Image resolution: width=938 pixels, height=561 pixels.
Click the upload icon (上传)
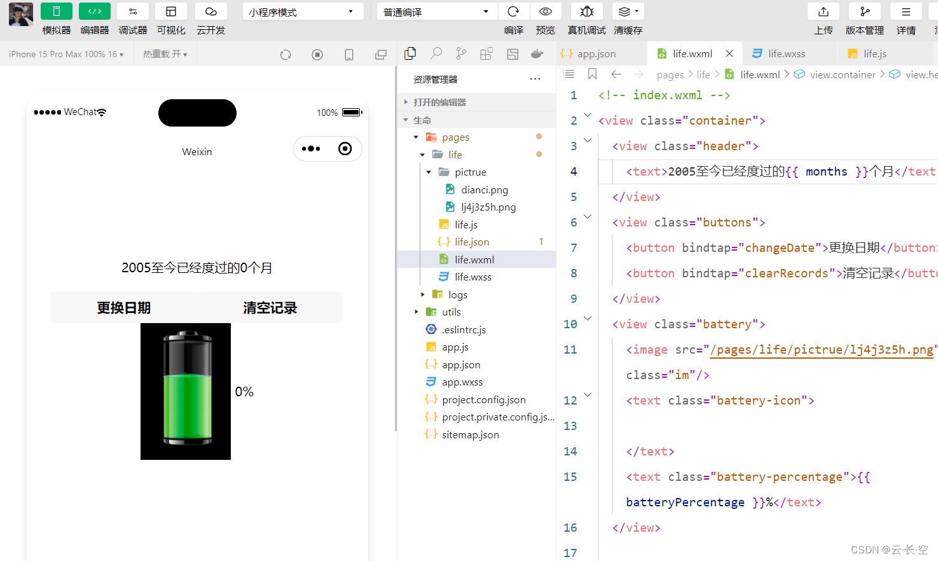(824, 11)
